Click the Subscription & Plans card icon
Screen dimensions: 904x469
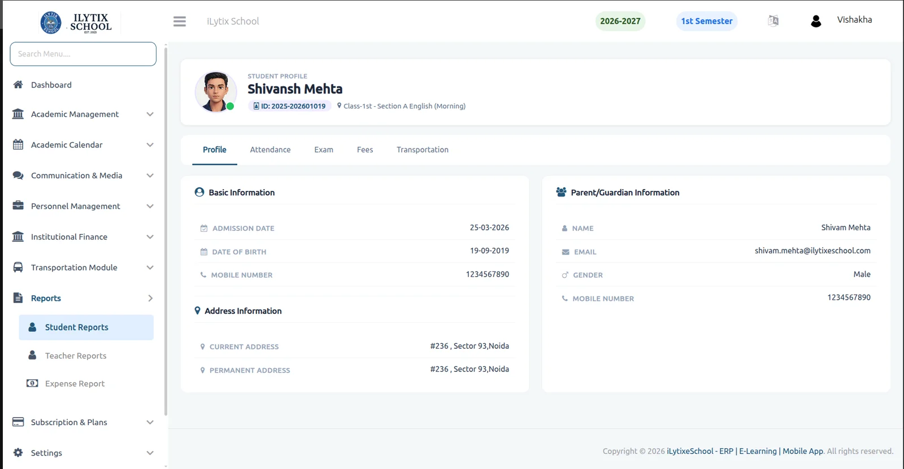pyautogui.click(x=18, y=422)
